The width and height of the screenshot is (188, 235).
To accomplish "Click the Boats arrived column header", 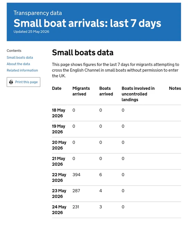I will (106, 91).
